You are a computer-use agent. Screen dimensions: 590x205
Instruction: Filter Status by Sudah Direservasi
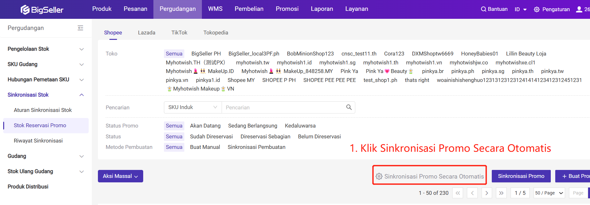[x=211, y=136]
